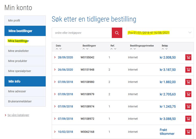
Task: Expand order row dated 28/09/2020
Action: pyautogui.click(x=55, y=57)
